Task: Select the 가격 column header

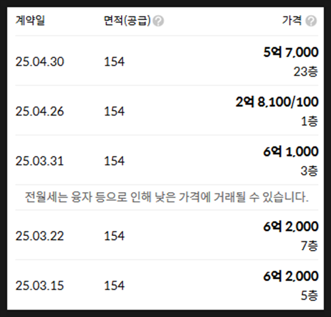Action: [x=292, y=20]
